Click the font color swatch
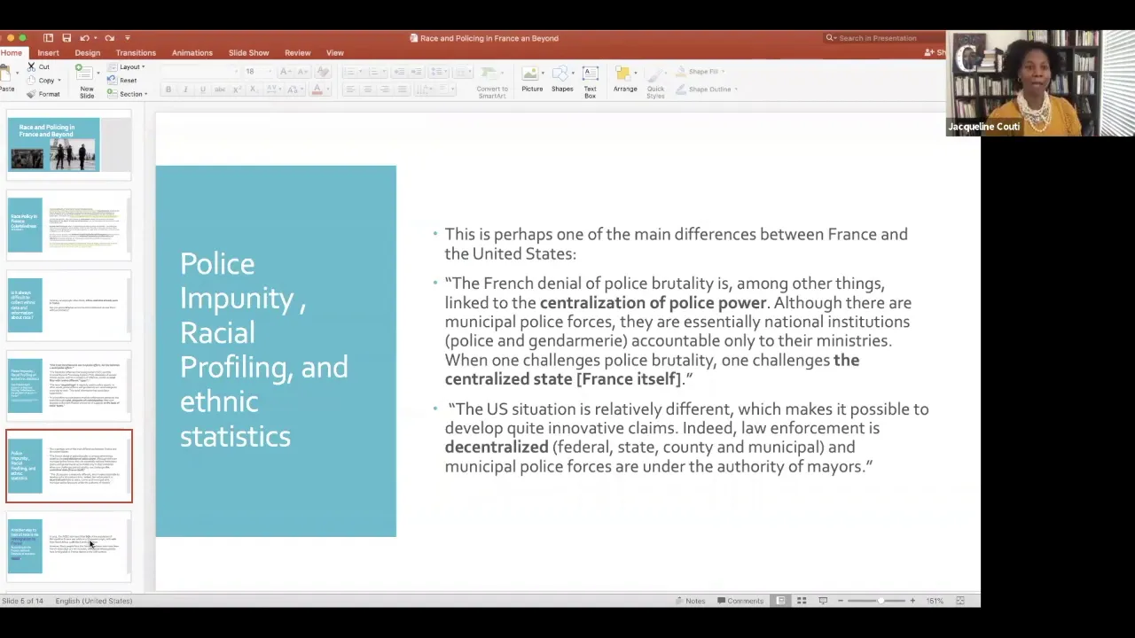 click(x=317, y=89)
